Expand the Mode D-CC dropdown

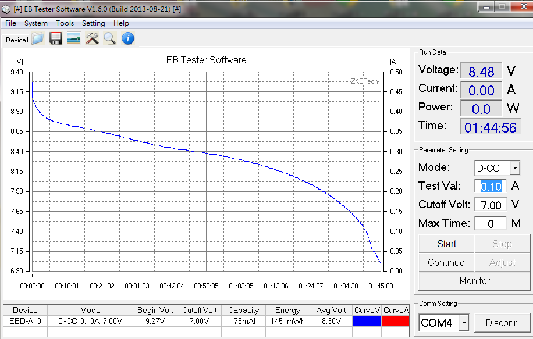tap(514, 168)
